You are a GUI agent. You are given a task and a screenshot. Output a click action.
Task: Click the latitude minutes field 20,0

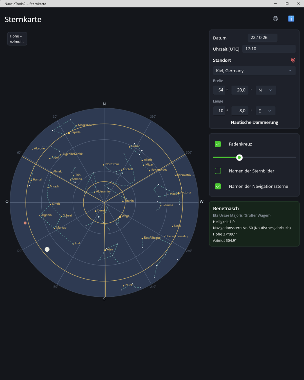240,90
